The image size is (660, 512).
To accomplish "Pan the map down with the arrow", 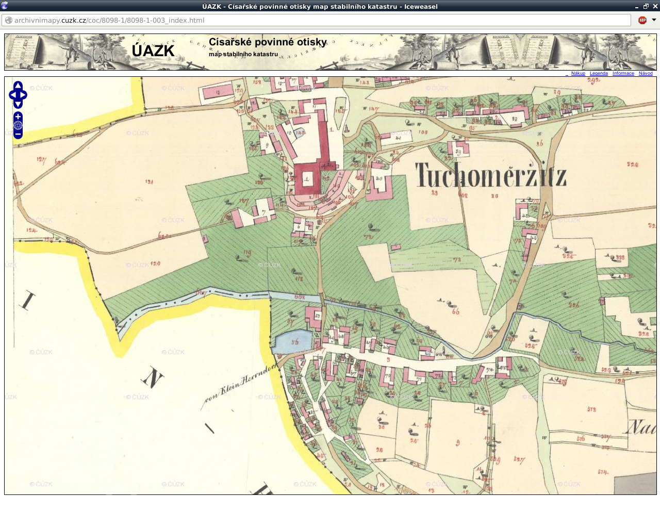I will tap(18, 105).
